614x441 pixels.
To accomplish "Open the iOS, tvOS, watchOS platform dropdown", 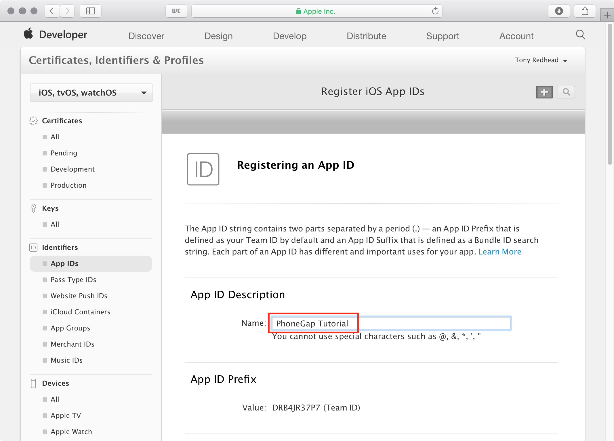I will click(x=91, y=93).
